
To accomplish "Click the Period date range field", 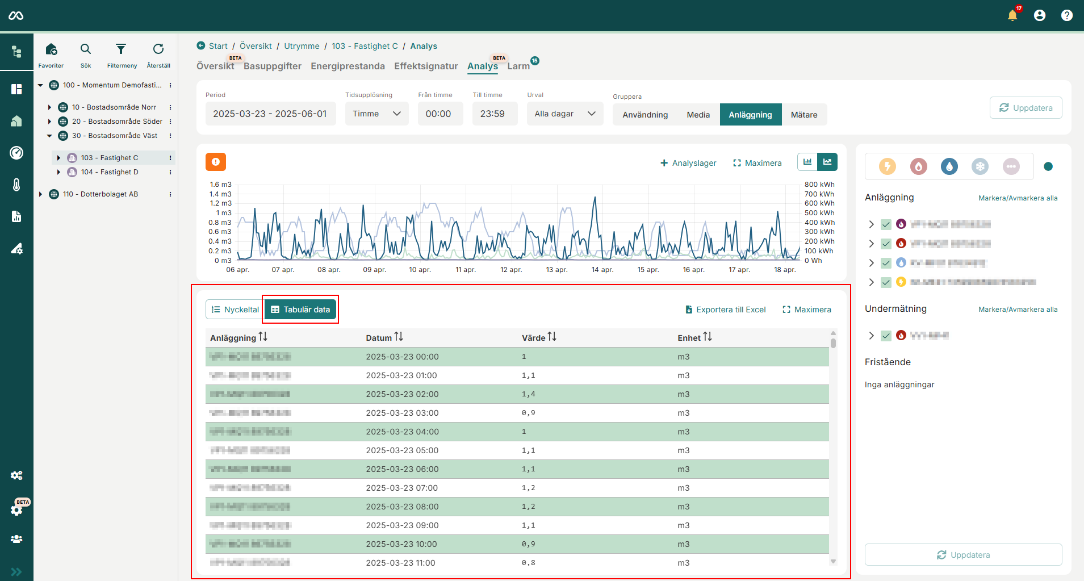I will pyautogui.click(x=270, y=114).
